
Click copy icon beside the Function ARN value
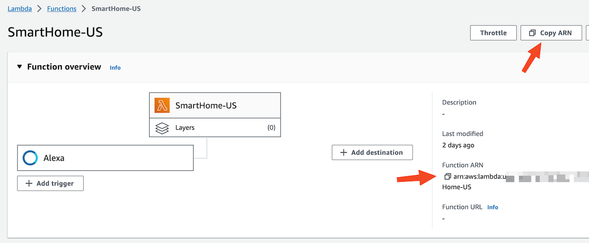pos(447,176)
